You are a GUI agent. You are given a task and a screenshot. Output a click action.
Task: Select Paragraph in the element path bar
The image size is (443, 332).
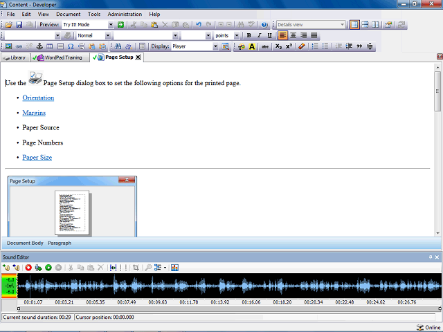click(60, 243)
